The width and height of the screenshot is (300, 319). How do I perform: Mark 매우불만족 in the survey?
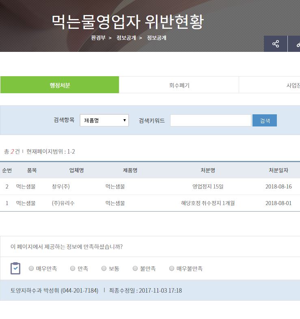tap(172, 268)
